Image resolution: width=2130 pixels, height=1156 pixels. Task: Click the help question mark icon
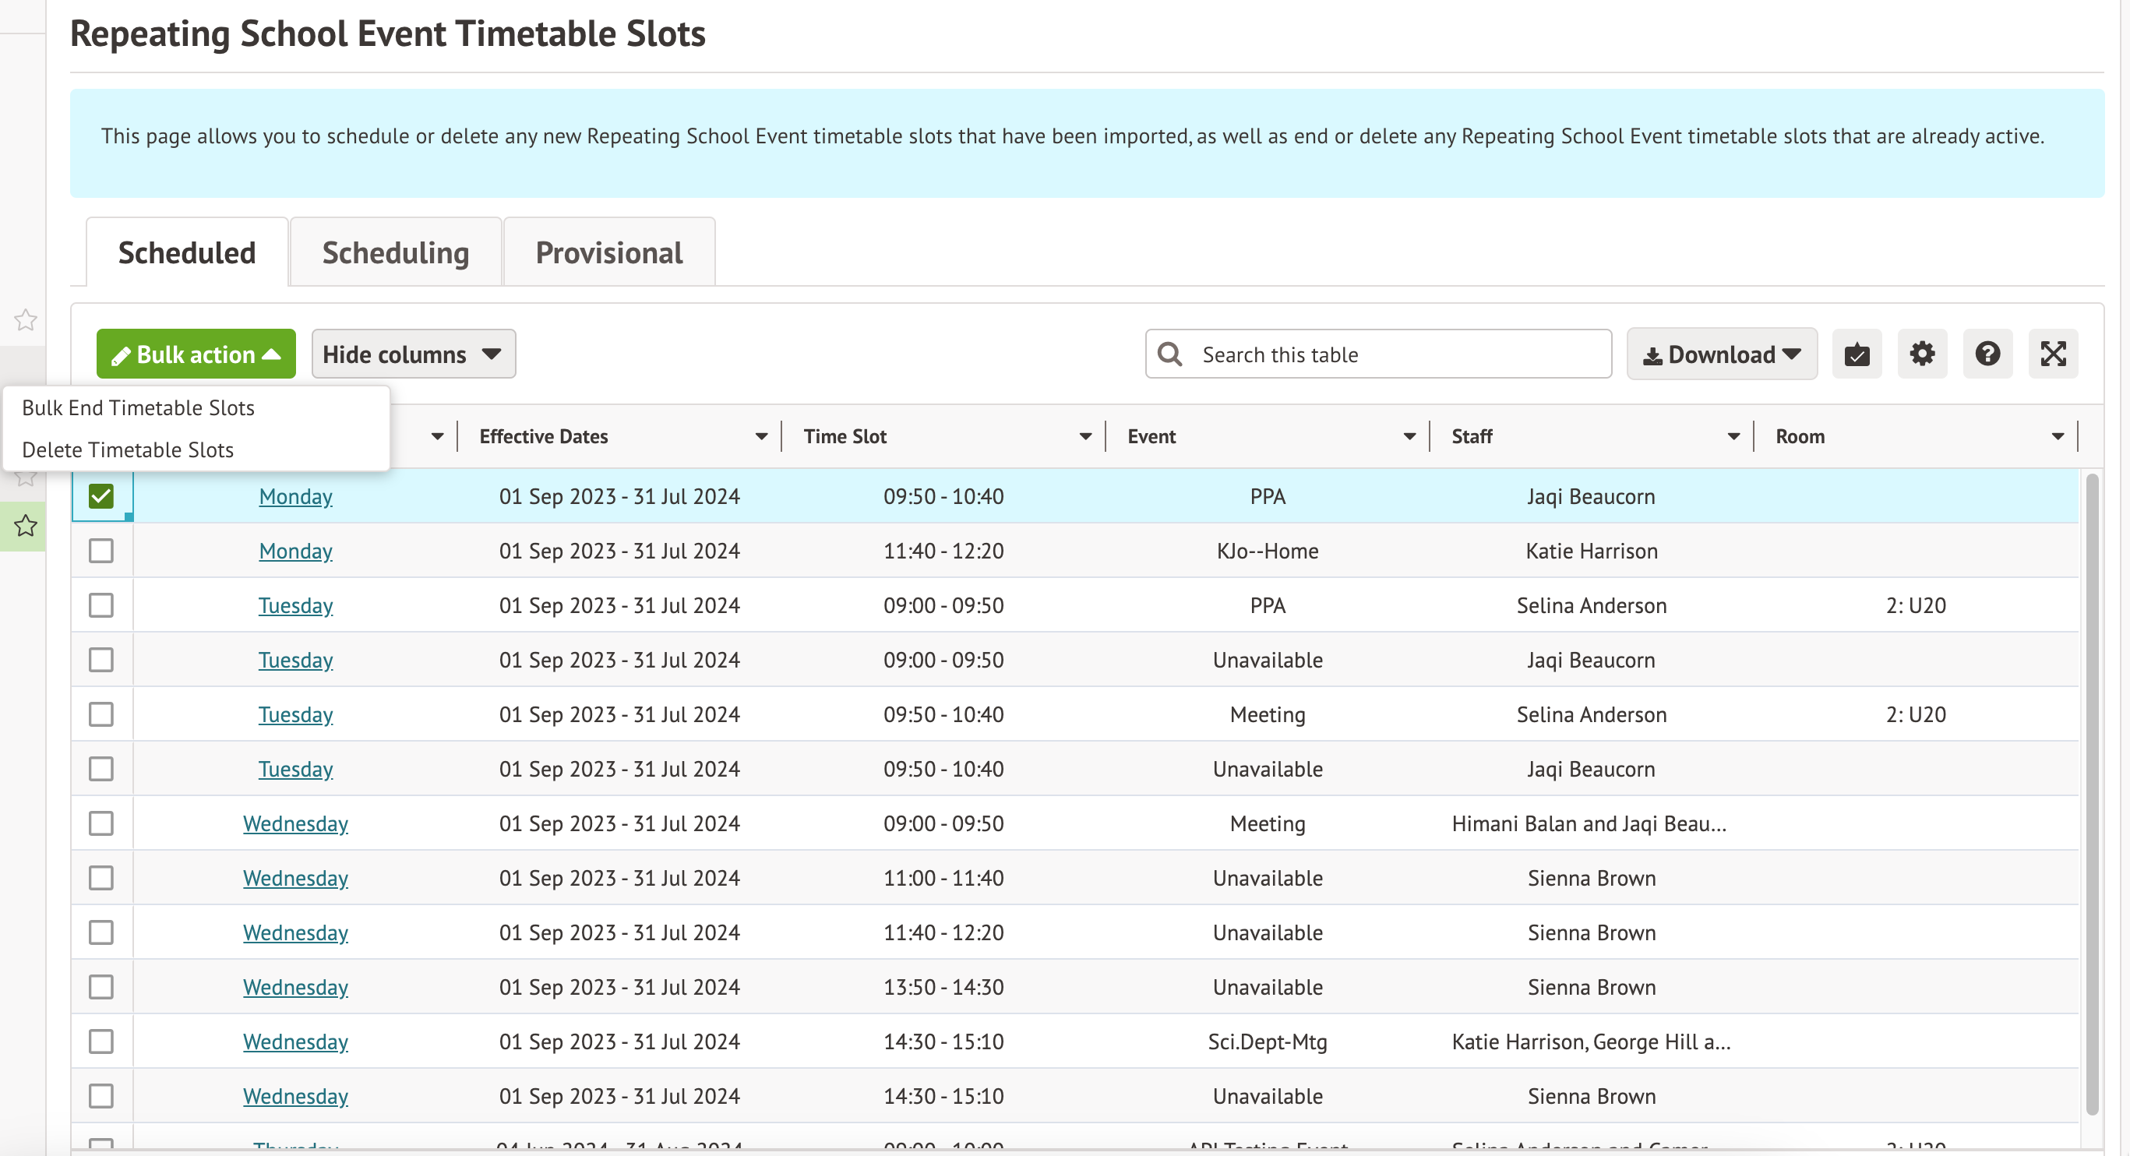click(x=1987, y=354)
